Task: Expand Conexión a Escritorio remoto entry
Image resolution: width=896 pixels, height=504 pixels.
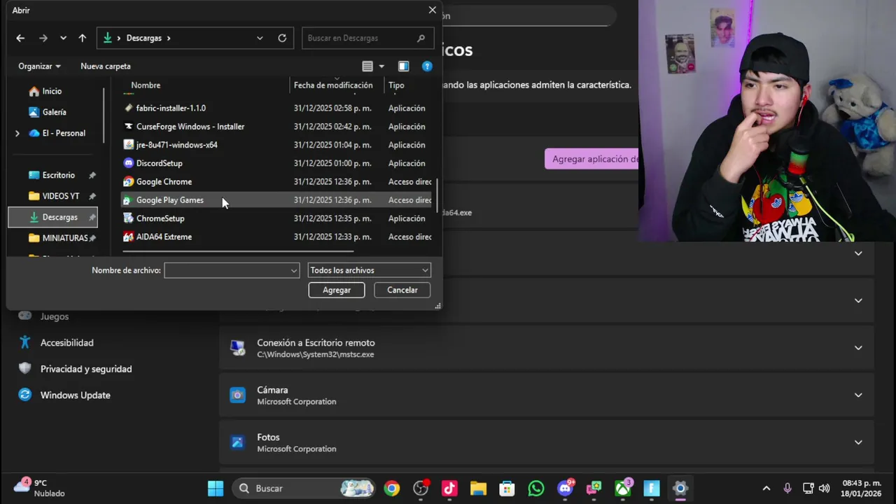Action: pos(858,348)
